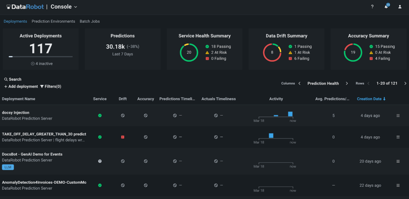Sort by Deployment Name column header
Image resolution: width=409 pixels, height=199 pixels.
(x=18, y=99)
